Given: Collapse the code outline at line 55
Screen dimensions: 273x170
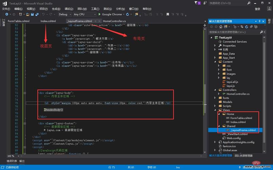Looking at the screenshot, I should [x=25, y=35].
